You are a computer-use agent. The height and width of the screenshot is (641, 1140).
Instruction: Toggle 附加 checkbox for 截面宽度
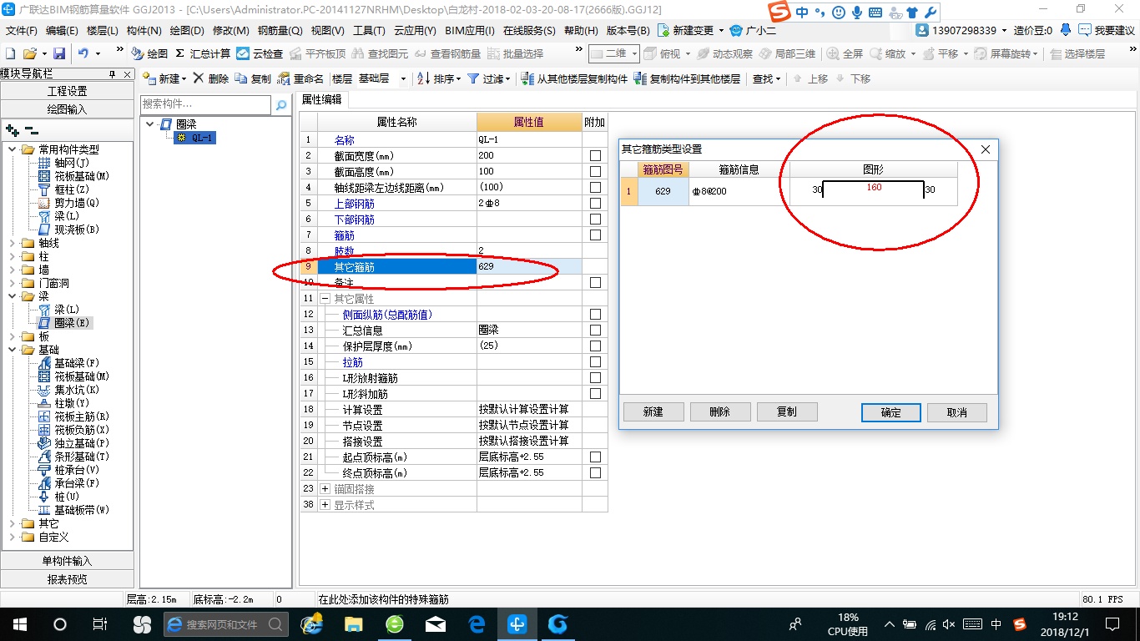(595, 156)
